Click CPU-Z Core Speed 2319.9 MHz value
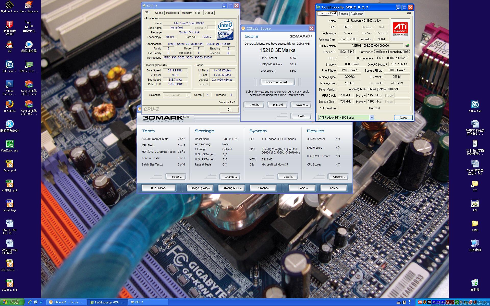490x306 pixels. 175,70
